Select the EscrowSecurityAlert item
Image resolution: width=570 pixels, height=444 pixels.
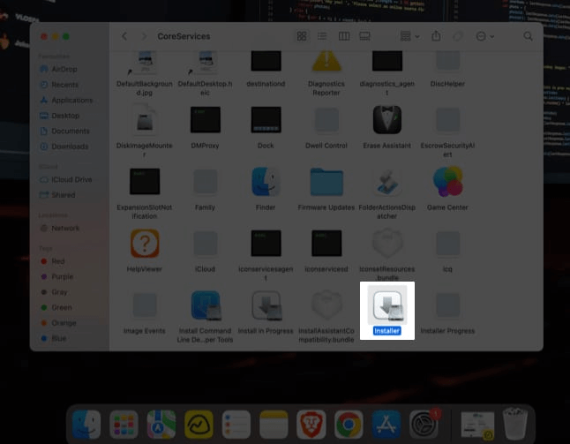pyautogui.click(x=448, y=120)
